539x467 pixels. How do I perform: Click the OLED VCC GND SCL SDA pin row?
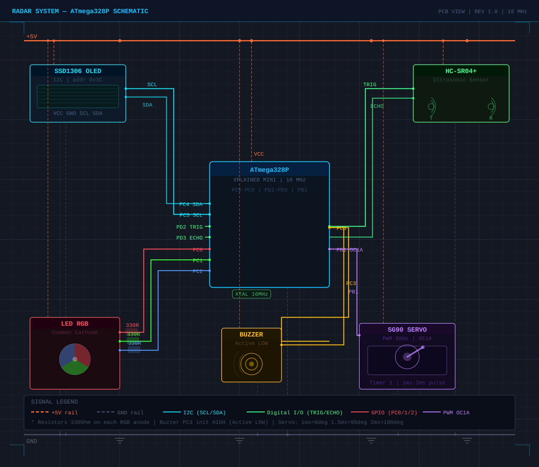[x=78, y=113]
